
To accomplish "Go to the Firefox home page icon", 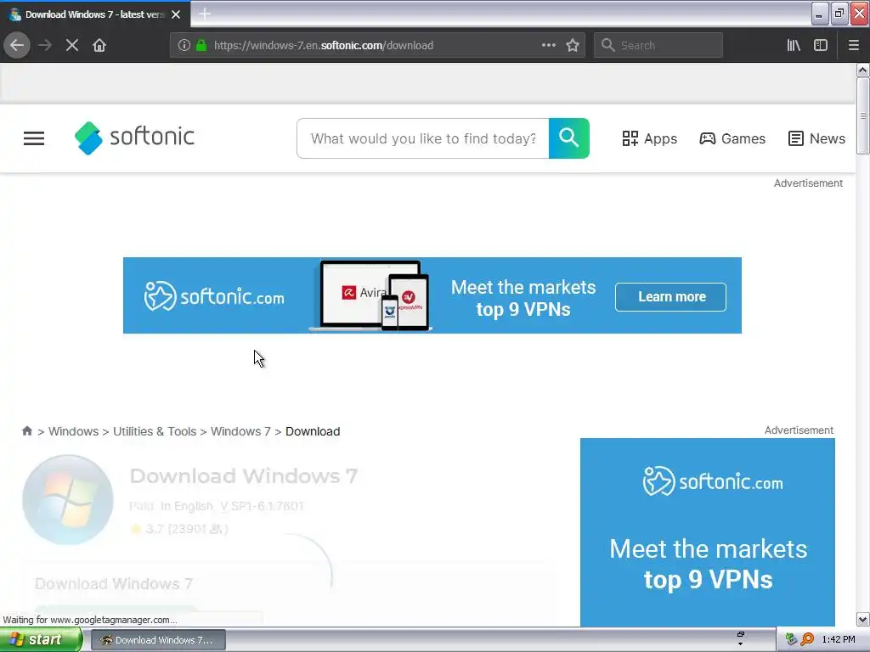I will 99,45.
